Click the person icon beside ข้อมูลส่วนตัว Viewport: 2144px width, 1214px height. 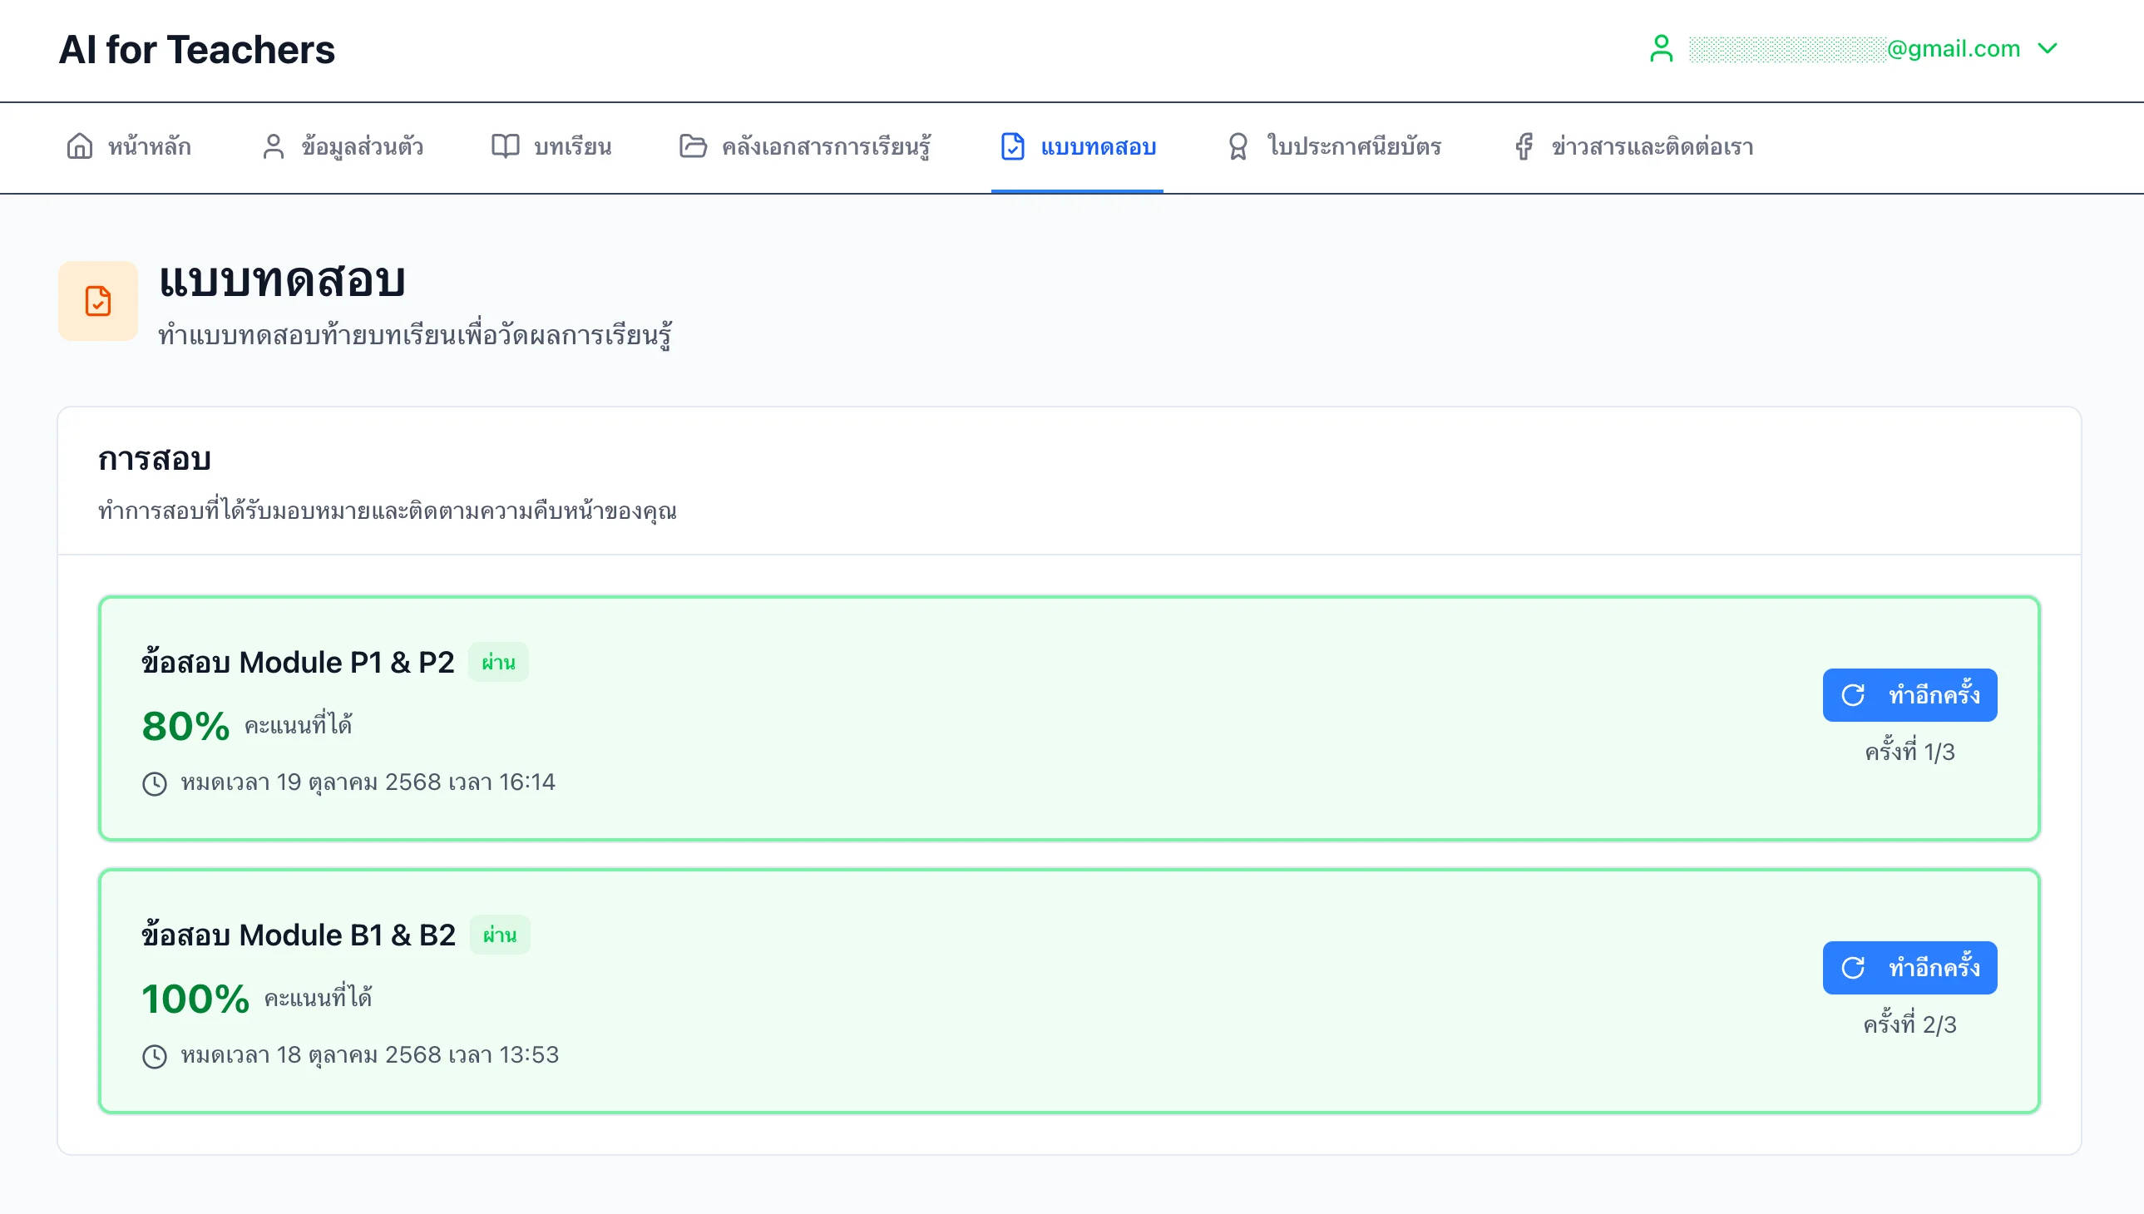[x=273, y=146]
